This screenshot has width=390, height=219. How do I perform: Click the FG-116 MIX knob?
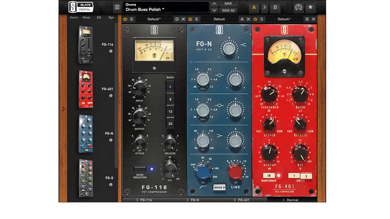(x=170, y=169)
